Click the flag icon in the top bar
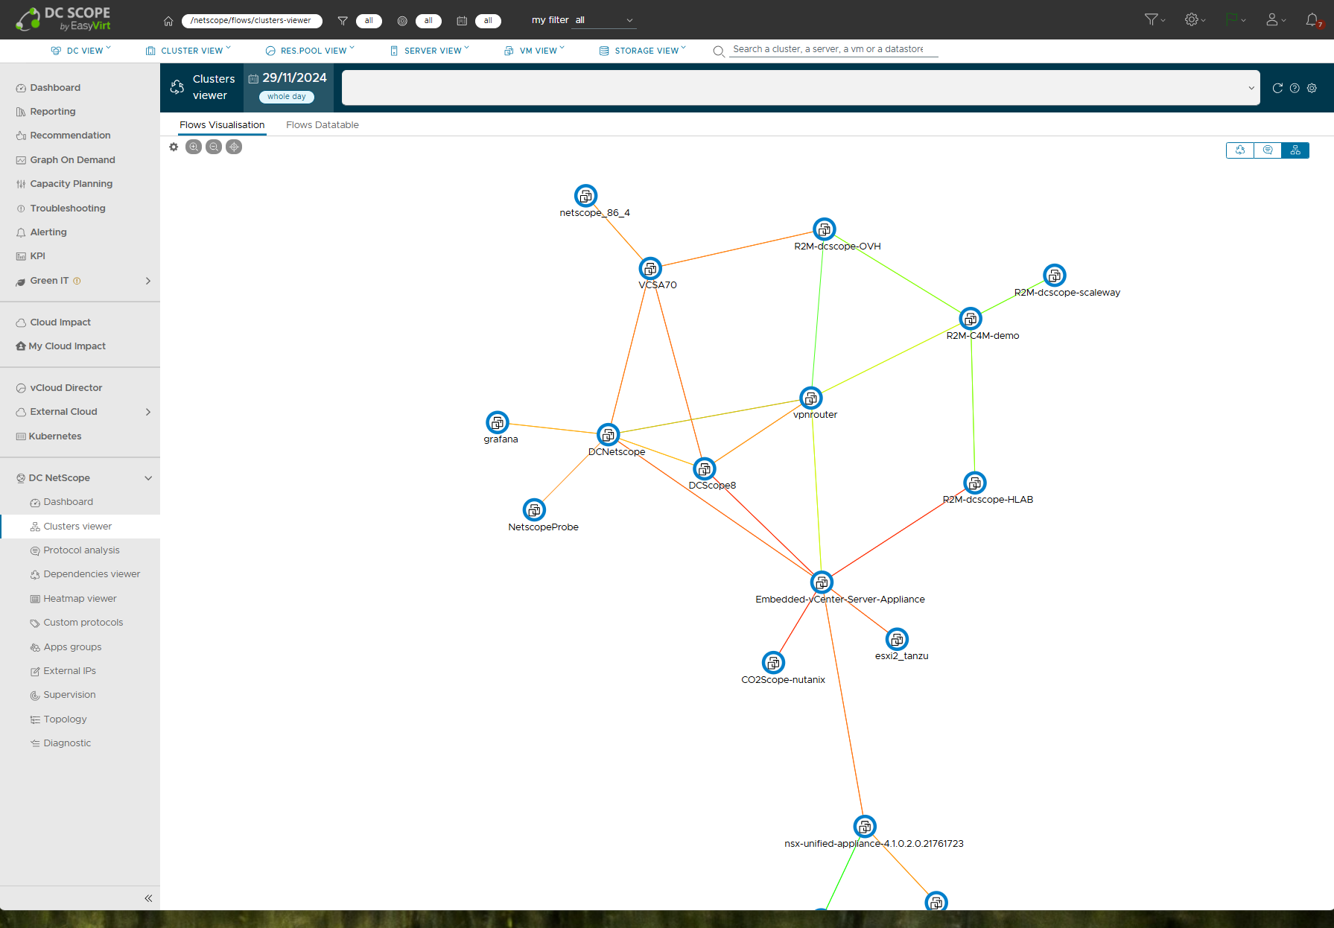The width and height of the screenshot is (1334, 928). (x=1233, y=19)
